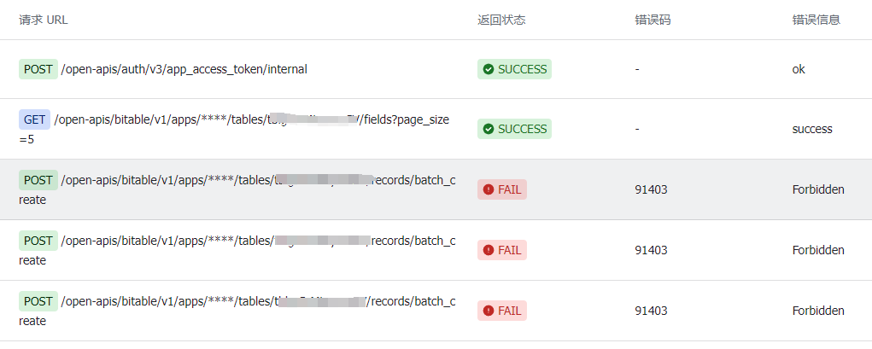Click the red alert icon in last row
872x349 pixels.
(x=489, y=311)
